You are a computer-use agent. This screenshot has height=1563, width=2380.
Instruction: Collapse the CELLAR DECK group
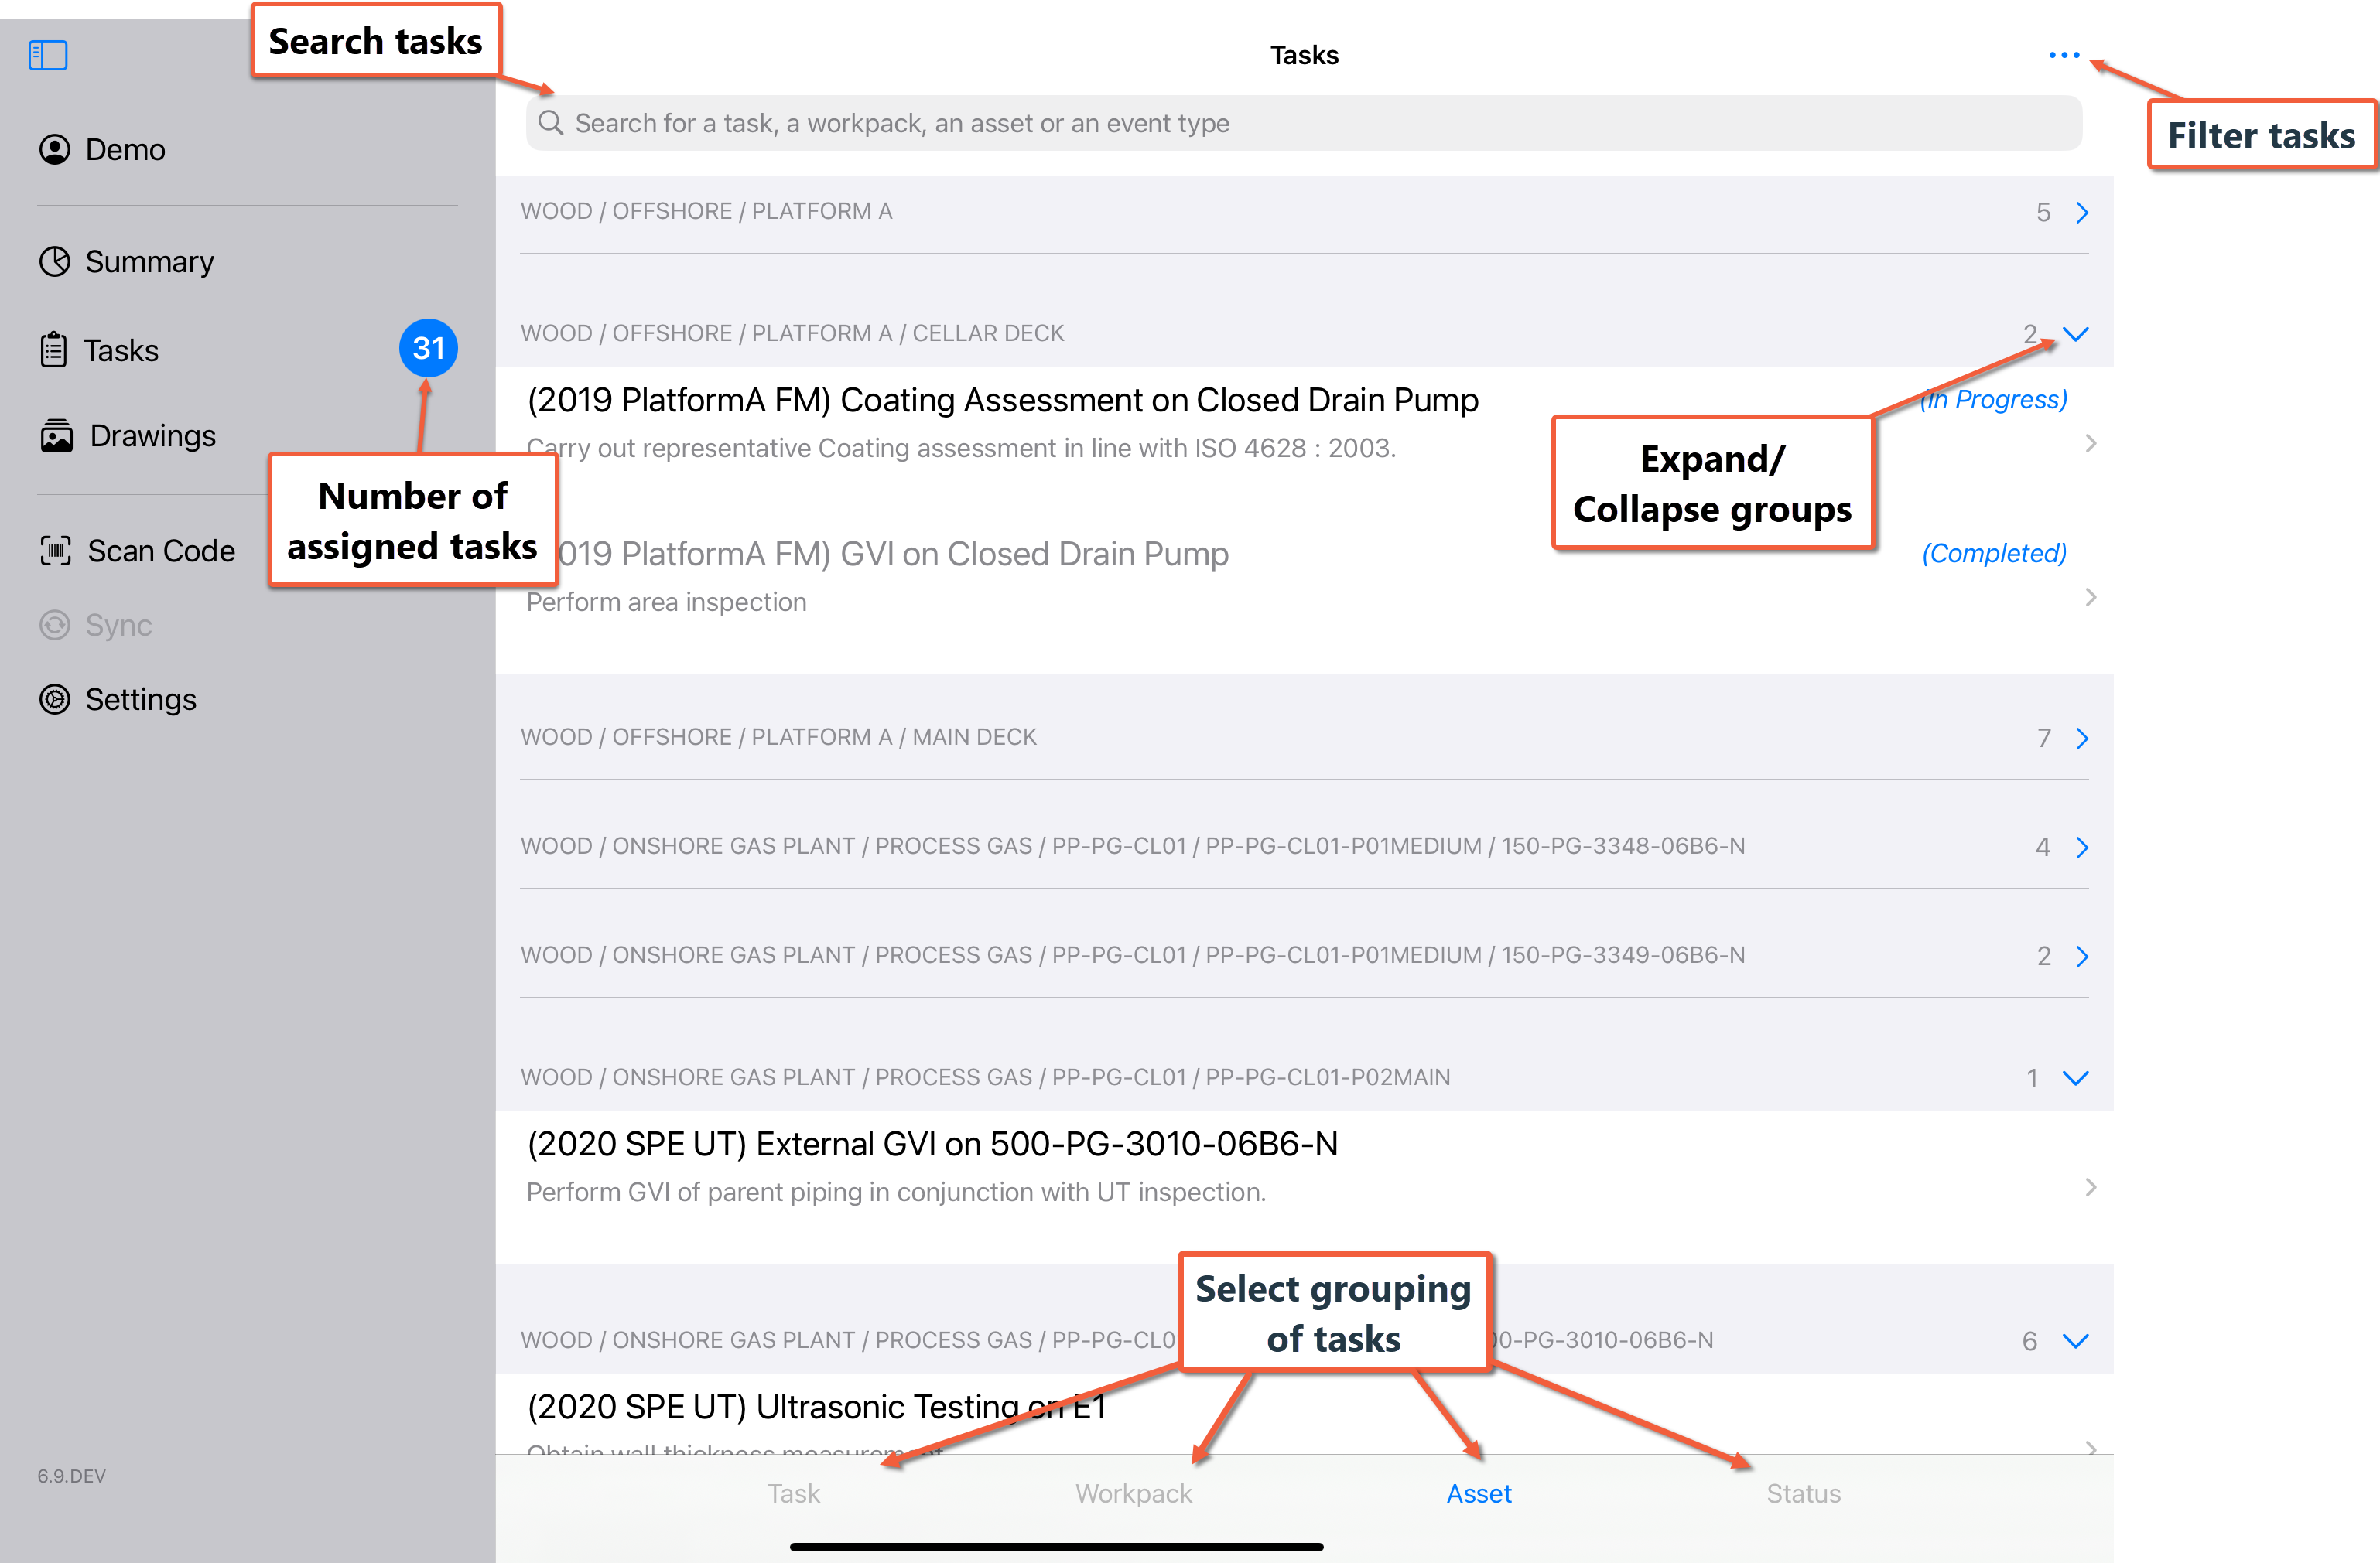click(2076, 334)
